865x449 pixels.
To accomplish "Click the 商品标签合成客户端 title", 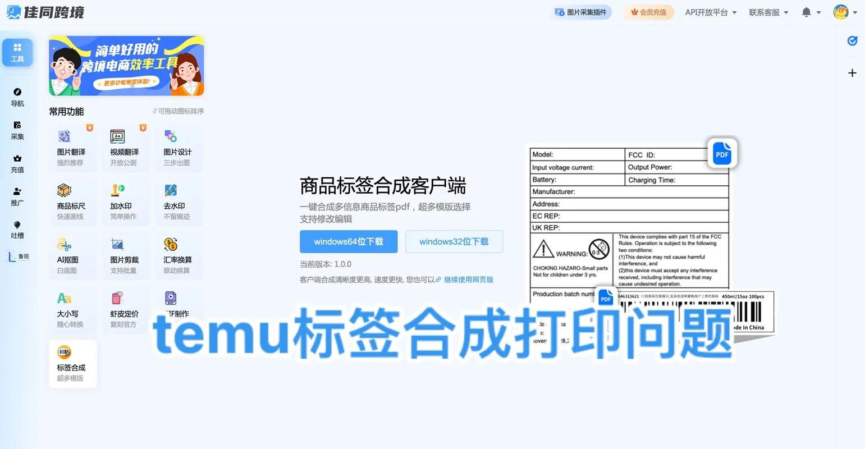I will (383, 186).
